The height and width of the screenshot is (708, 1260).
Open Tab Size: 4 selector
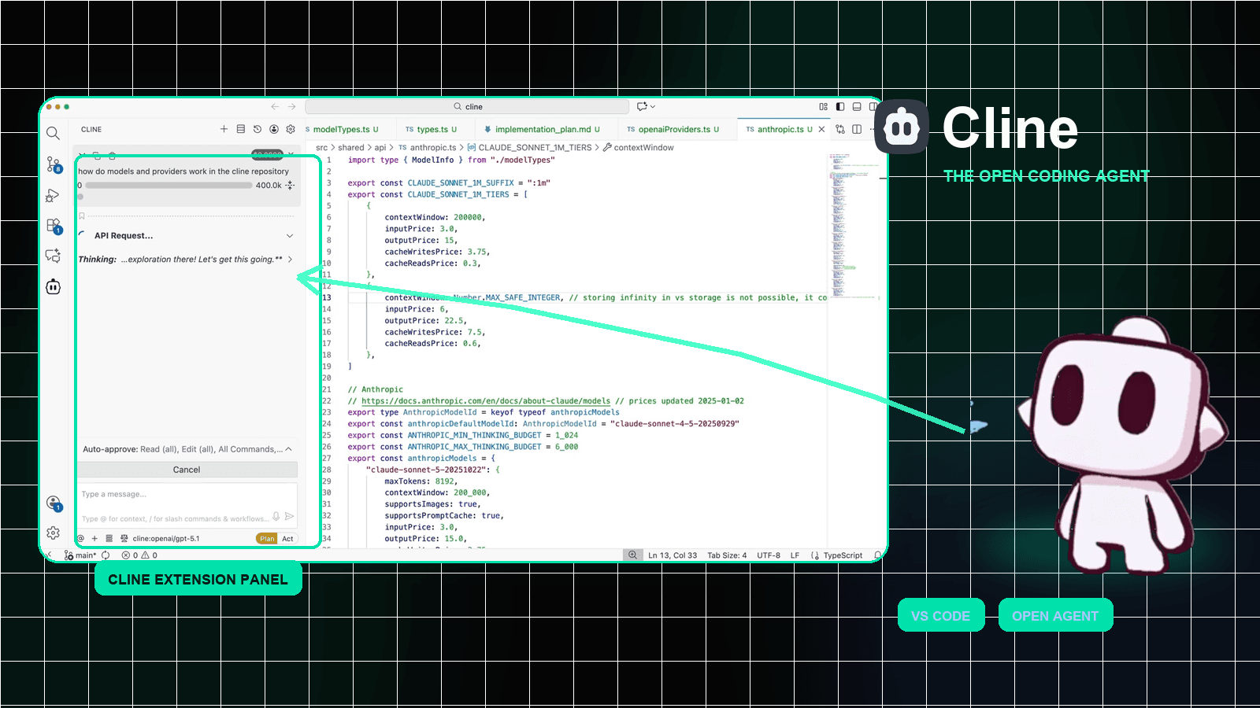[x=727, y=555]
